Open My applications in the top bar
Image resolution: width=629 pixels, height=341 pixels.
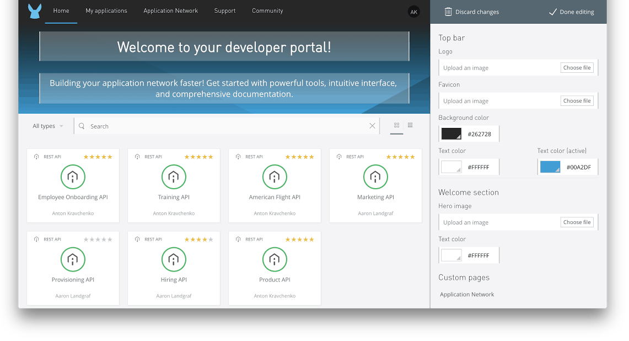[106, 11]
